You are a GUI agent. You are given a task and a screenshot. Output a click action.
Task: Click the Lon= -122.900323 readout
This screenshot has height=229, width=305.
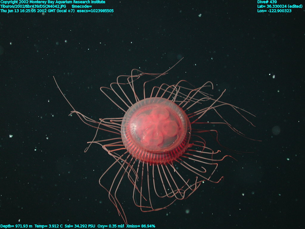click(274, 11)
